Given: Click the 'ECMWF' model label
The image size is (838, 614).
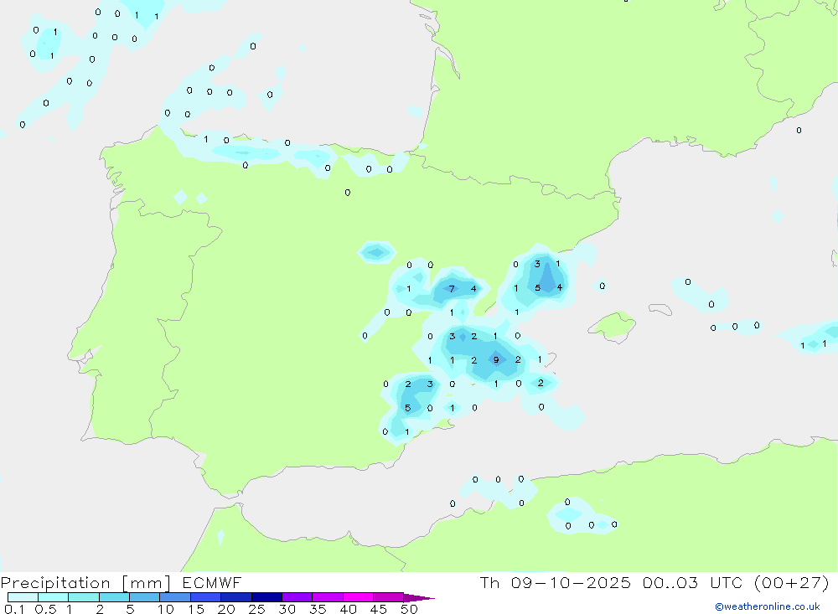Looking at the screenshot, I should pos(212,582).
